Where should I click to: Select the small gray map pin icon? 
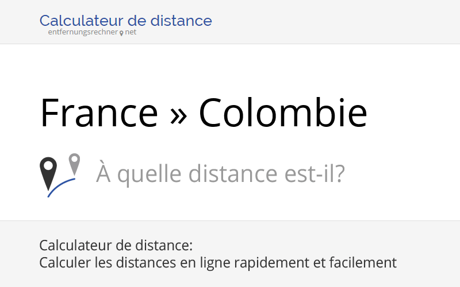pos(74,164)
